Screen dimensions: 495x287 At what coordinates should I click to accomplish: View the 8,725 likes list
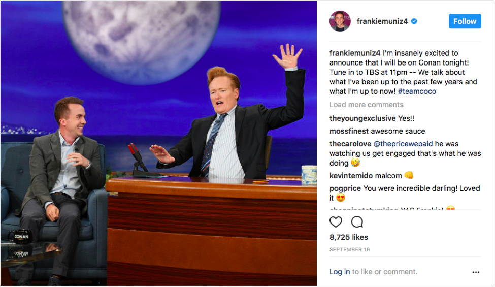pyautogui.click(x=348, y=237)
